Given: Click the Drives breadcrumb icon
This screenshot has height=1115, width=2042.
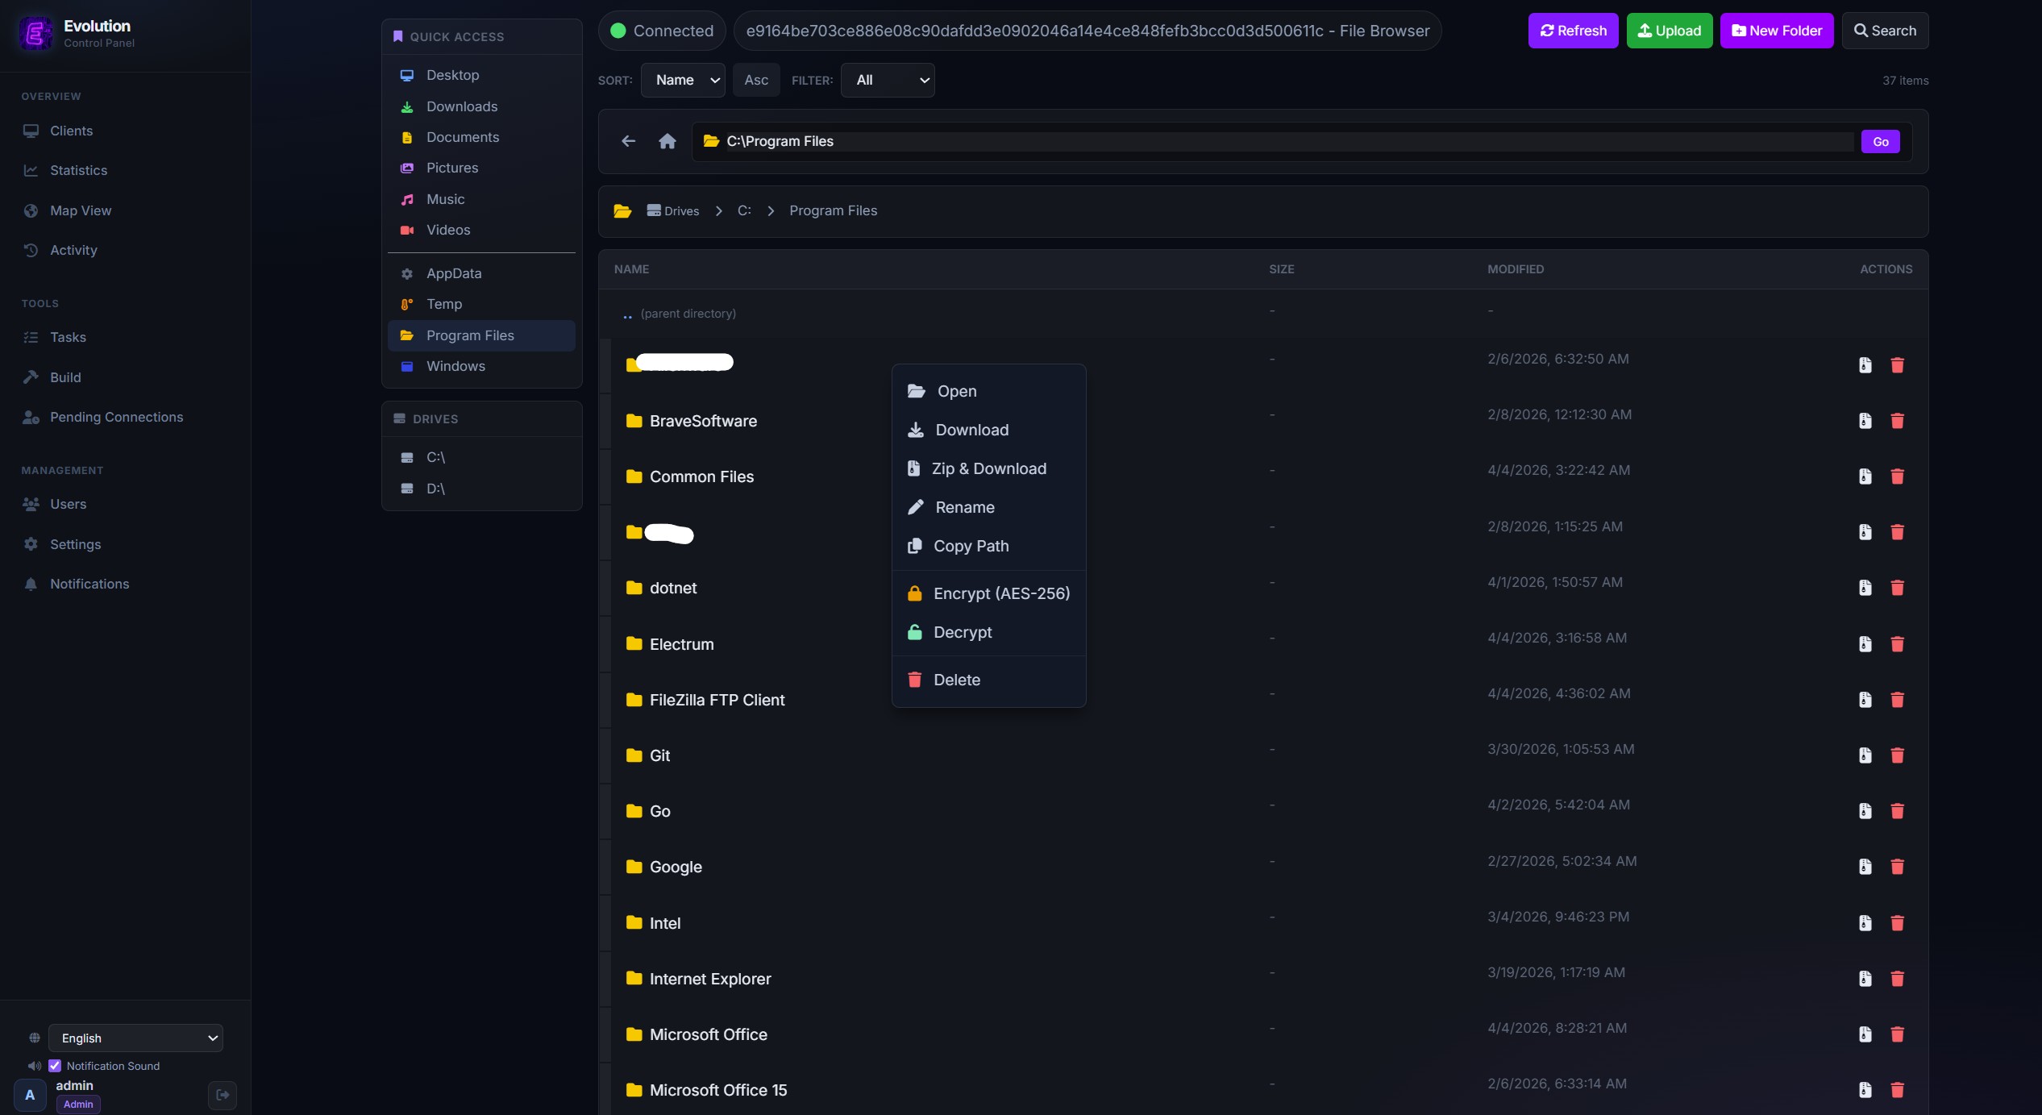Looking at the screenshot, I should tap(654, 210).
